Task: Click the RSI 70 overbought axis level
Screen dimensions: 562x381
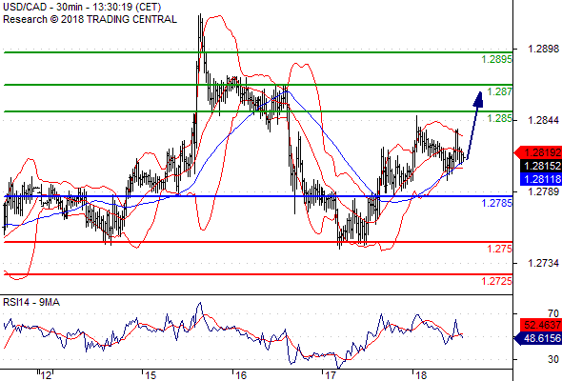Action: (x=553, y=314)
